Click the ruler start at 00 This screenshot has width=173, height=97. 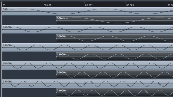tap(4, 5)
